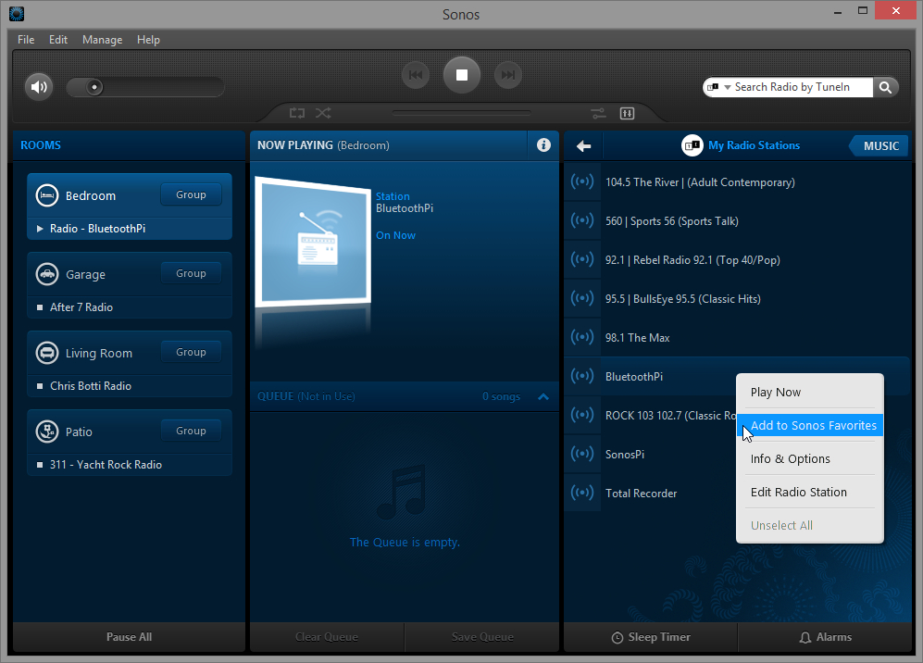Viewport: 923px width, 663px height.
Task: Click the stop square beside After 7 Radio
Action: pyautogui.click(x=40, y=307)
